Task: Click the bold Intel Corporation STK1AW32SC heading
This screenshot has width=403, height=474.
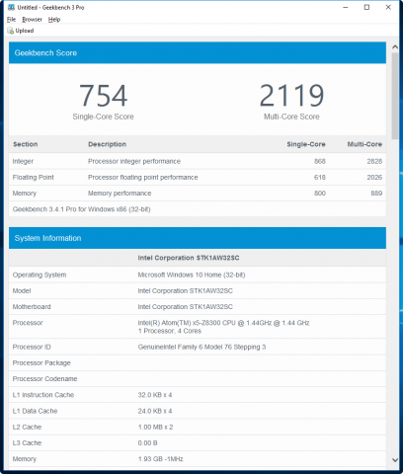Action: click(x=189, y=258)
